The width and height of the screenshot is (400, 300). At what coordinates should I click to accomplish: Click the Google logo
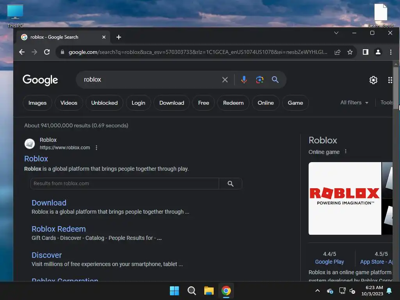click(x=40, y=80)
